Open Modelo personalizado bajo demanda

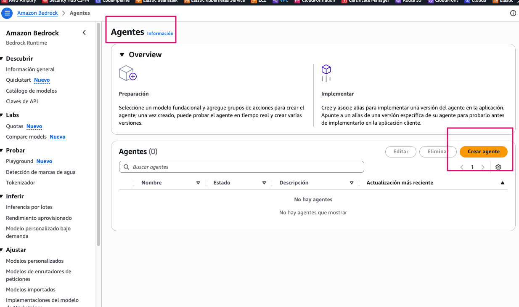[x=38, y=232]
